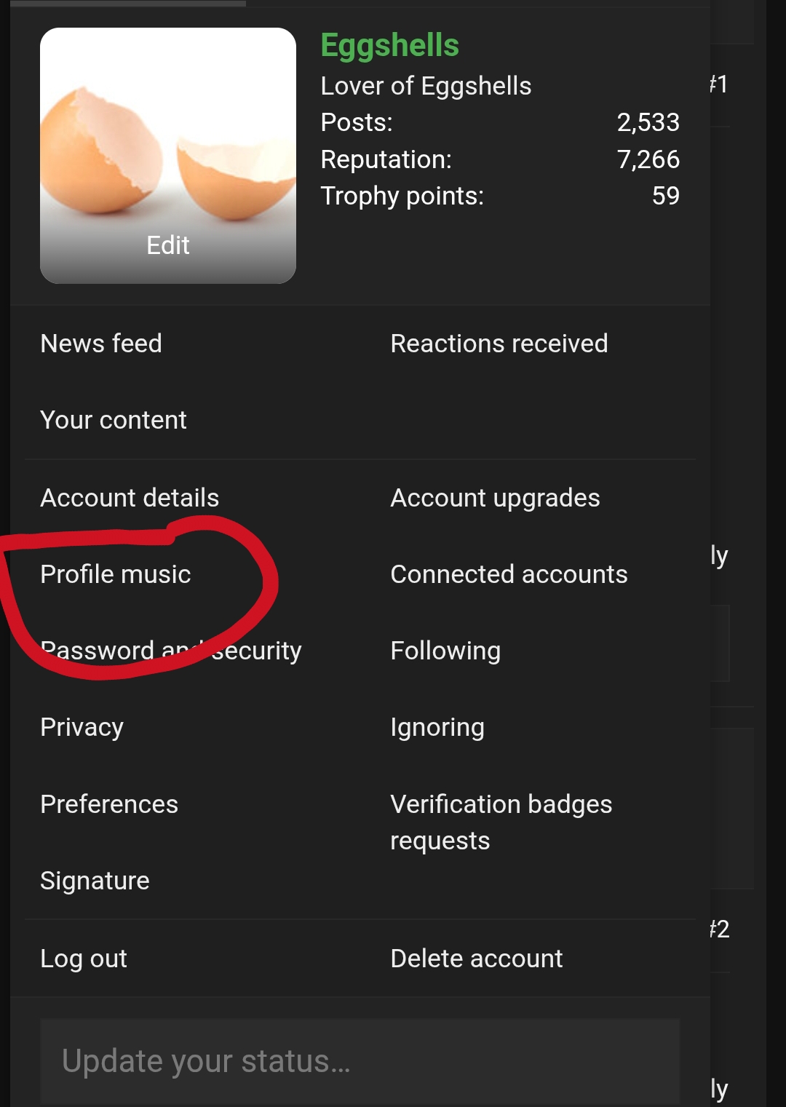Open Account details
This screenshot has height=1107, width=786.
(130, 498)
